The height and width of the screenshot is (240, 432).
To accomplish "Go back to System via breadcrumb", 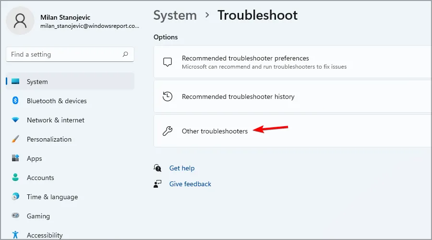I will (x=175, y=15).
